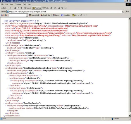The height and width of the screenshot is (124, 131).
Task: Click the closing wsdl:definitions tag
Action: click(11, 116)
